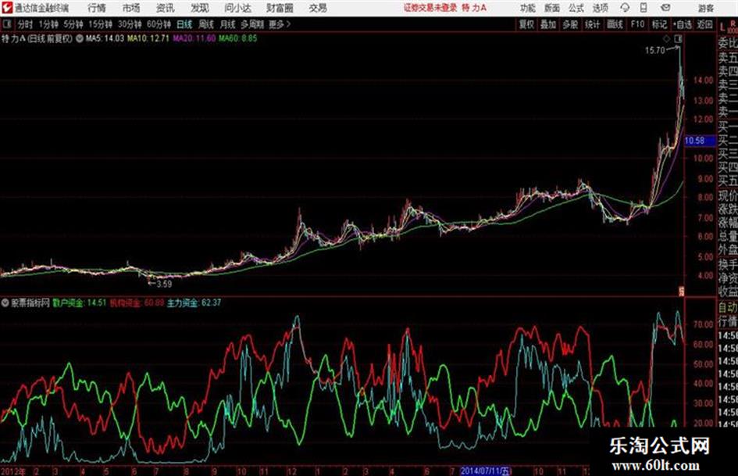Screen dimensions: 738x476
Task: Open the 交易 menu
Action: (x=318, y=8)
